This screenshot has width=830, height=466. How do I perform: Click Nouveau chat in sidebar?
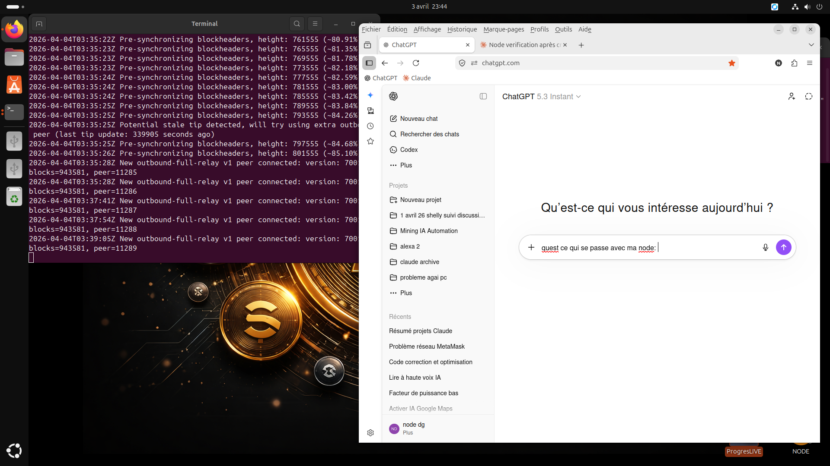pyautogui.click(x=418, y=119)
